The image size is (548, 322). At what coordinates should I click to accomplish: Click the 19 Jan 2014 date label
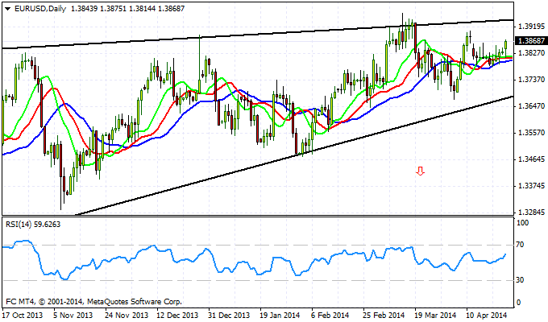pos(280,315)
